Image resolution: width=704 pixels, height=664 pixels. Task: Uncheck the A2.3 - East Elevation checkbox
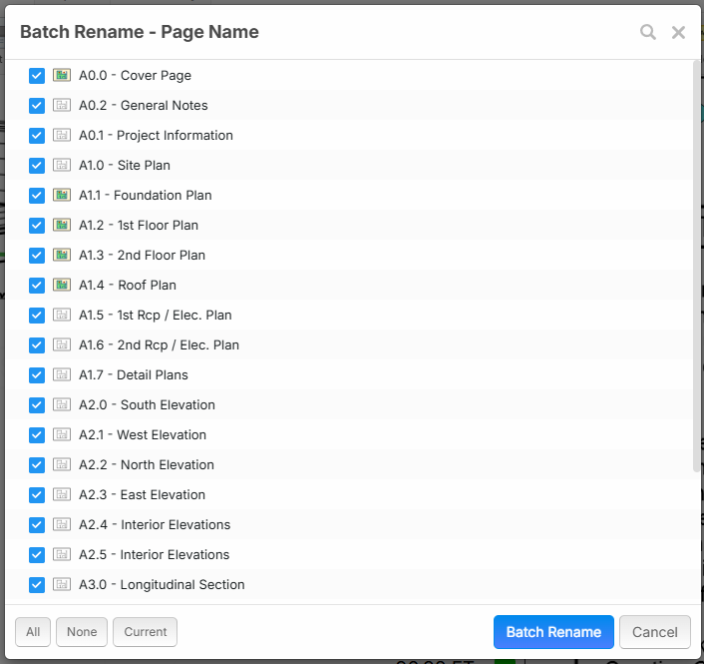click(x=37, y=495)
